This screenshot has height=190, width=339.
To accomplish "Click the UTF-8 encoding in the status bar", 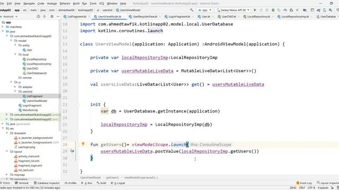I will tap(311, 188).
